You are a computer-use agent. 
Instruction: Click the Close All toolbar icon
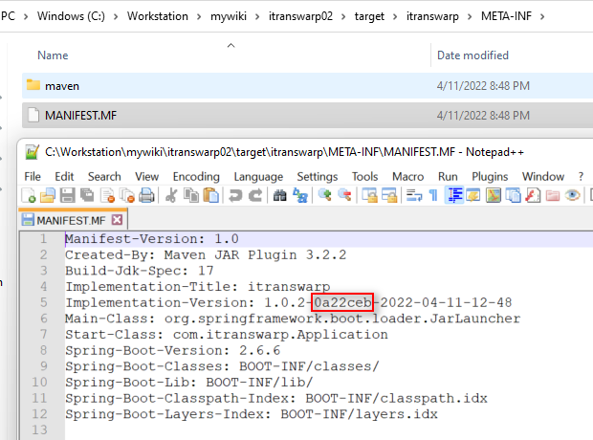tap(127, 195)
